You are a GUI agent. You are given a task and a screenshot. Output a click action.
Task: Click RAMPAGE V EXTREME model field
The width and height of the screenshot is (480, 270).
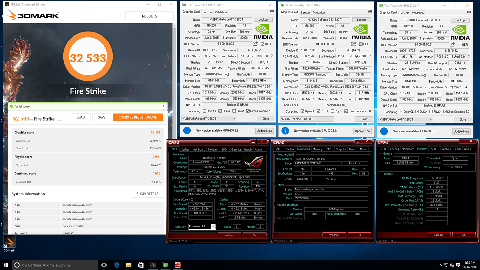tap(317, 163)
